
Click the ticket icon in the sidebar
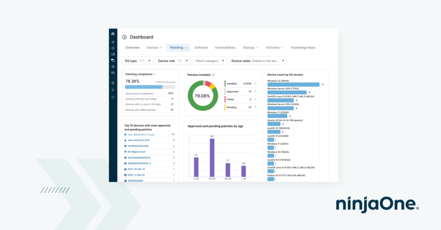(x=113, y=73)
